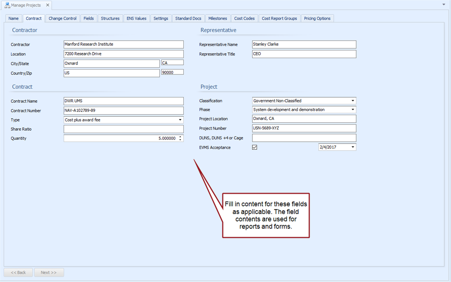Close the Manage Projects document tab

(x=47, y=5)
